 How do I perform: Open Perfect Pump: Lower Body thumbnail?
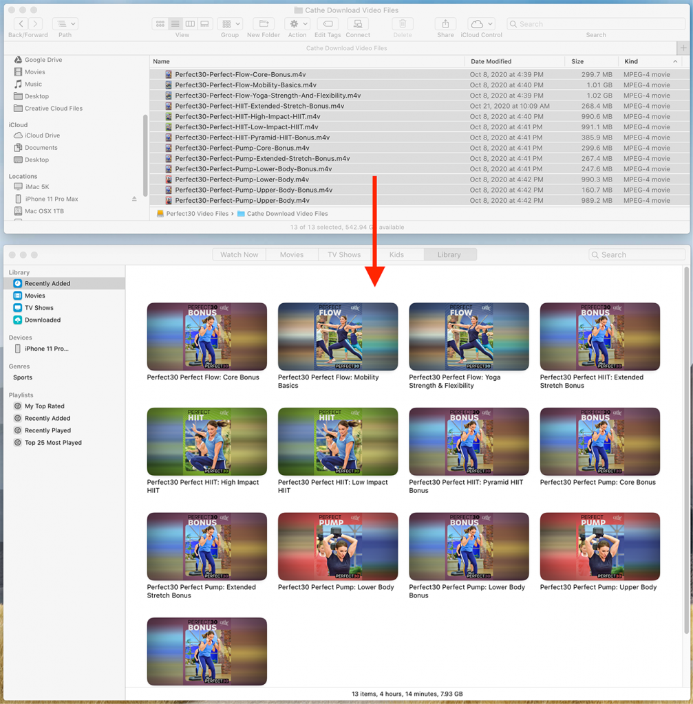338,547
